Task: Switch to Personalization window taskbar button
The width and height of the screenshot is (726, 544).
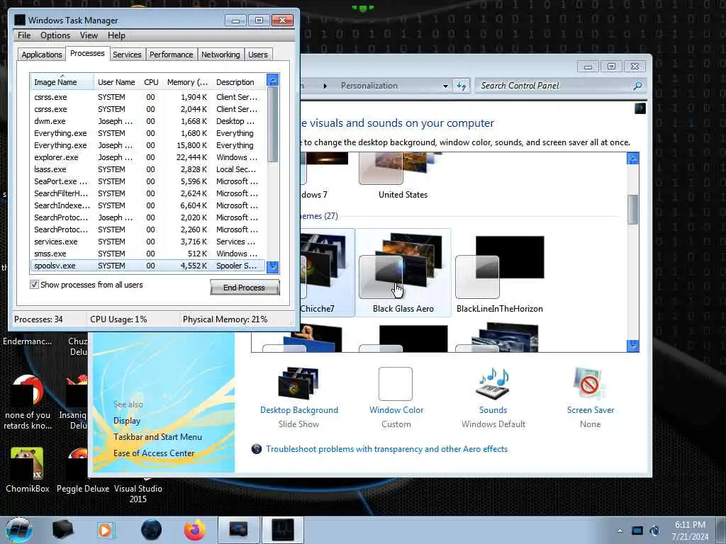Action: click(x=238, y=530)
